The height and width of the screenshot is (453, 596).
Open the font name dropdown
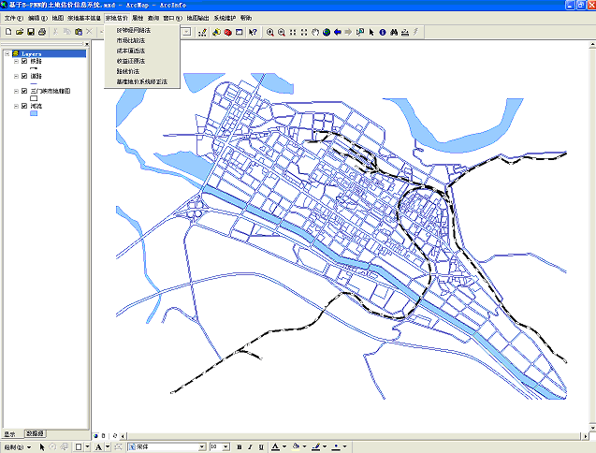201,447
